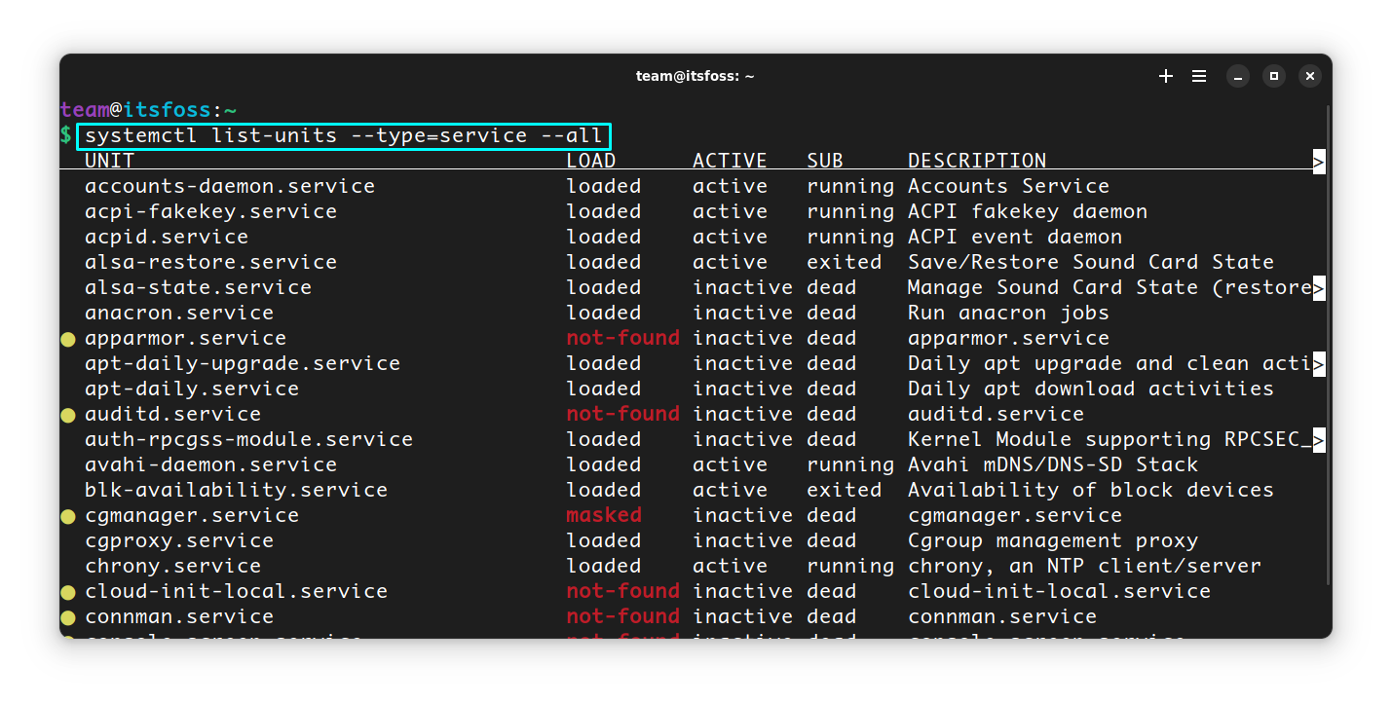The image size is (1392, 704).
Task: Click the yellow dot beside cloud-init-local.service
Action: click(x=67, y=591)
